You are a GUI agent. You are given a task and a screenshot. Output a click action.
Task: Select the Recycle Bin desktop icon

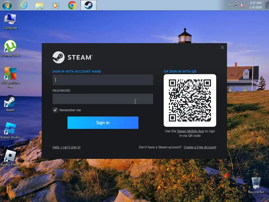[256, 185]
